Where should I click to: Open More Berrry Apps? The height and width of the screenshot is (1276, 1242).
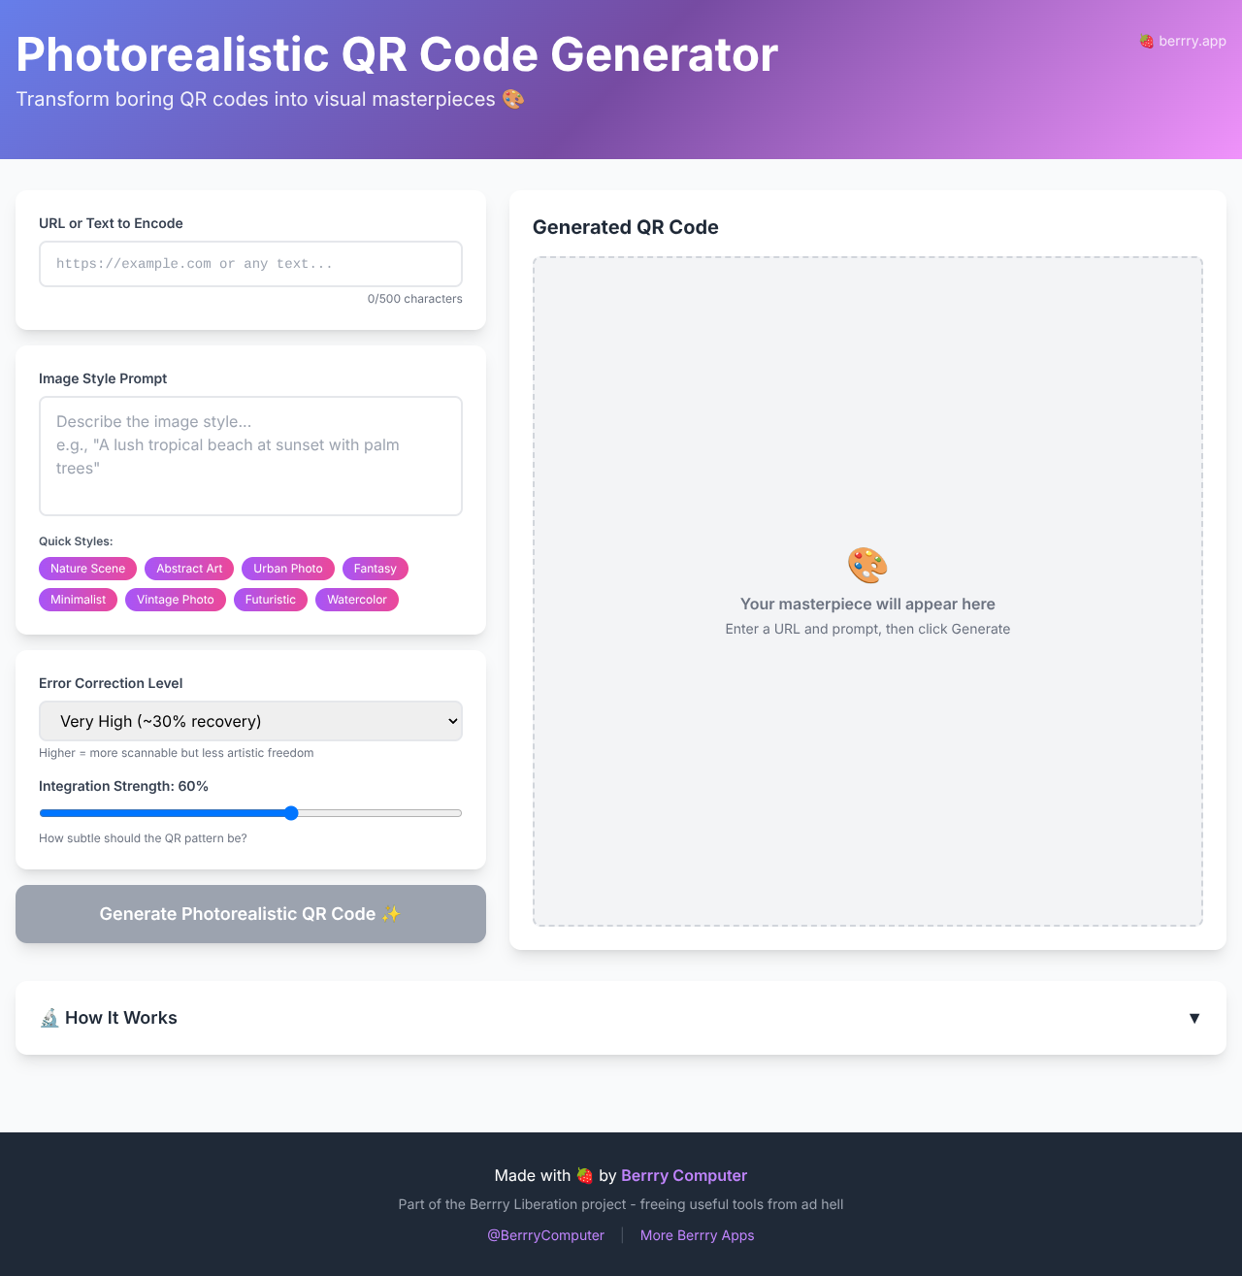click(697, 1234)
